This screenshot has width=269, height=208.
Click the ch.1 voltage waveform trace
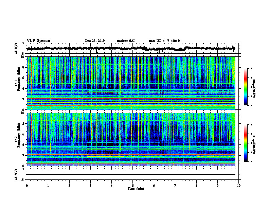pos(131,49)
